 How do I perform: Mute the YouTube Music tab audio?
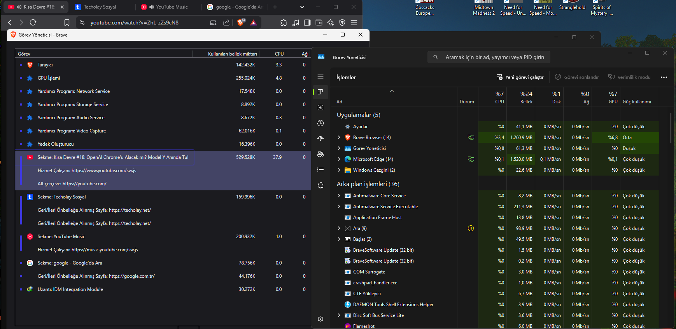pyautogui.click(x=152, y=7)
